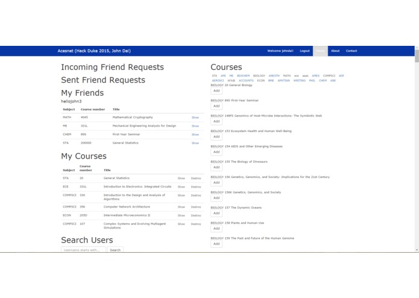Add BIOLOGY 154 AIDS and Emerging Diseases
Viewport: 419px width, 298px height.
click(x=216, y=152)
